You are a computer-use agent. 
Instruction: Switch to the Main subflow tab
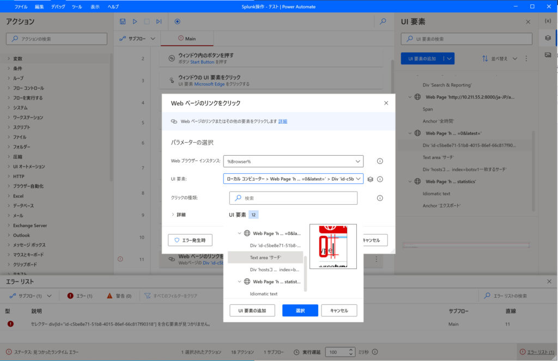click(187, 39)
